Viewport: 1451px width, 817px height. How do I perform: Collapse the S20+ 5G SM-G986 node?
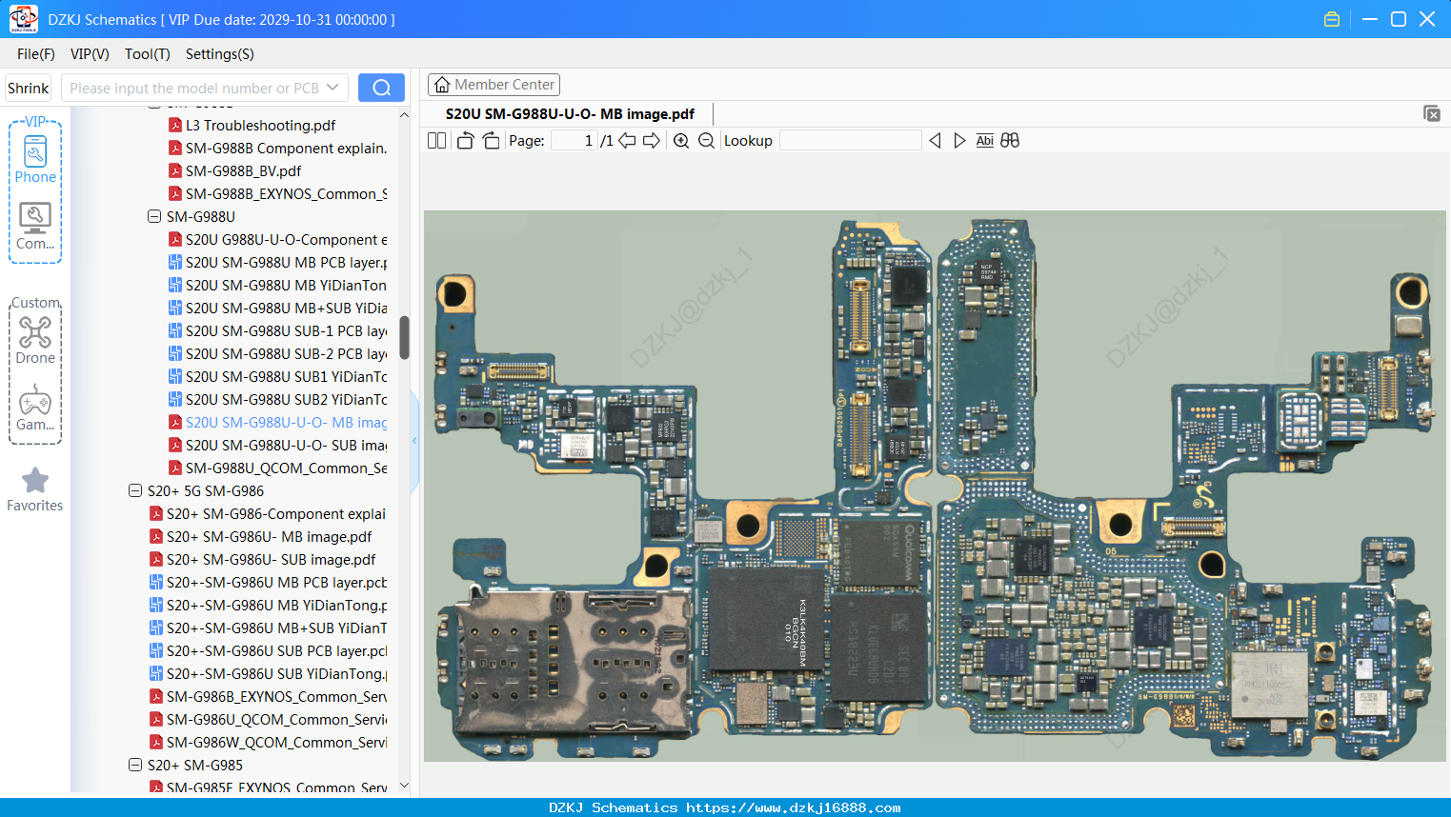134,490
